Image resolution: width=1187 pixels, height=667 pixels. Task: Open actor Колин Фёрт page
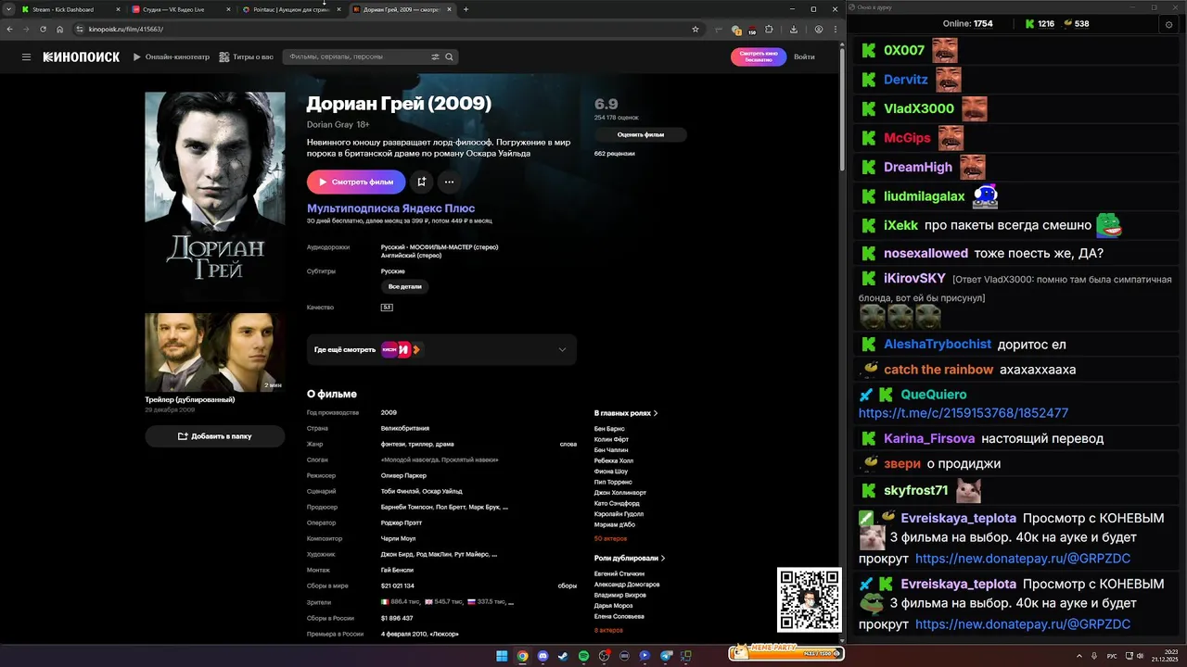[x=612, y=439]
